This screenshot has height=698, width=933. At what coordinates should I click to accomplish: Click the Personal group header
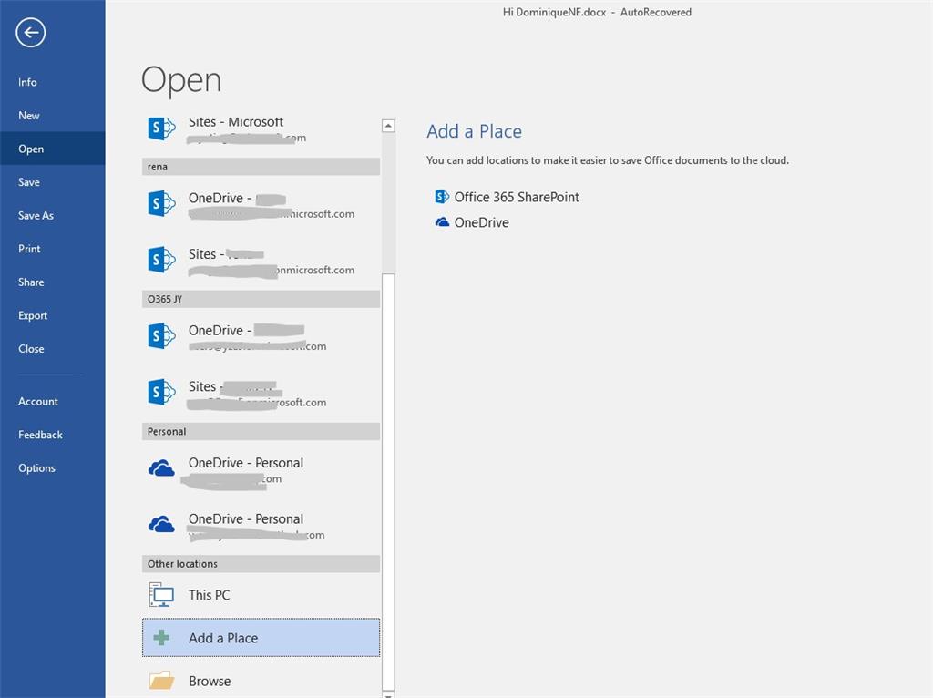coord(261,431)
